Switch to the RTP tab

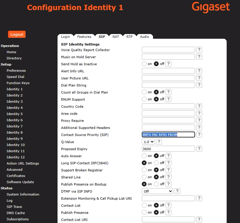129,37
